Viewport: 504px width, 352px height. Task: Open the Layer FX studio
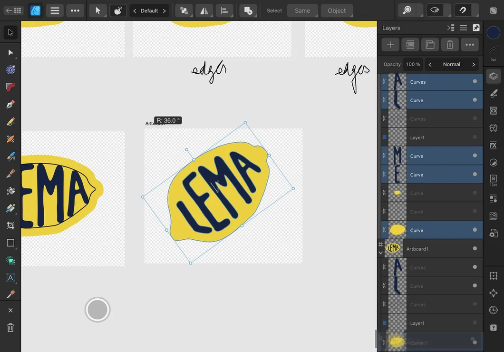(494, 145)
